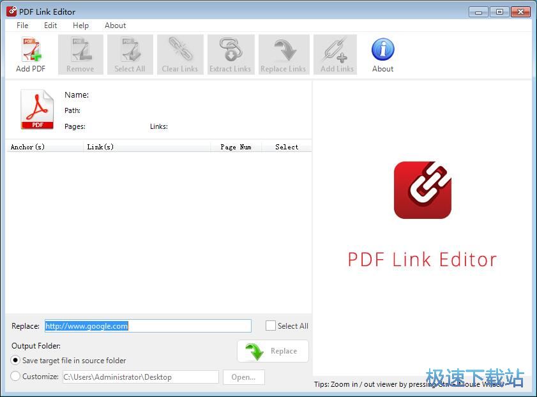537x397 pixels.
Task: Click the Open... button
Action: click(x=243, y=377)
